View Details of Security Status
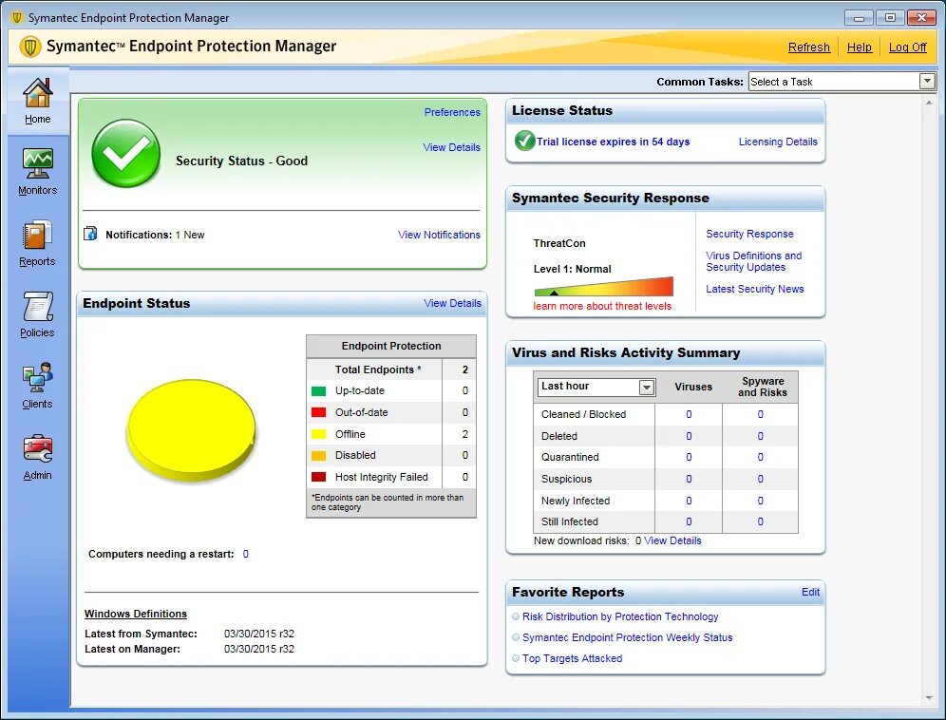946x720 pixels. pyautogui.click(x=451, y=147)
